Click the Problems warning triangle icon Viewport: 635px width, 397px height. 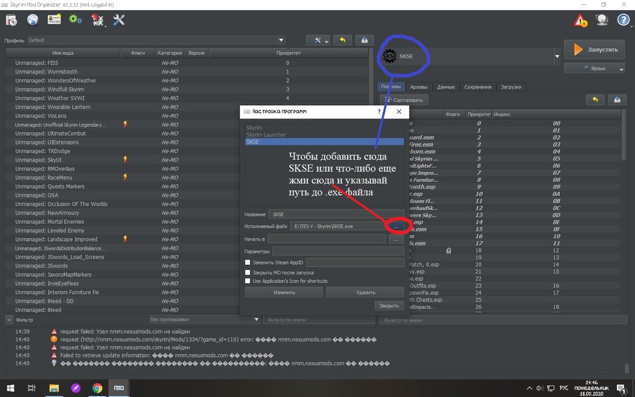click(x=580, y=21)
